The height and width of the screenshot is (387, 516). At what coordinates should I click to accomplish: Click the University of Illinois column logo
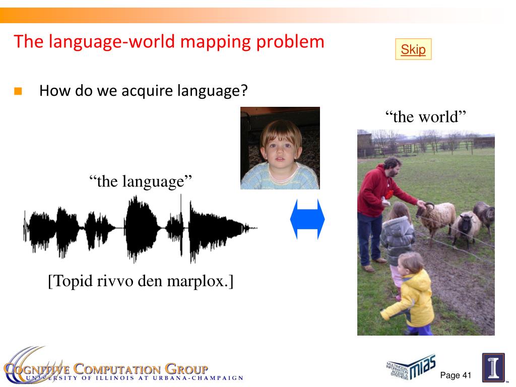click(x=493, y=367)
